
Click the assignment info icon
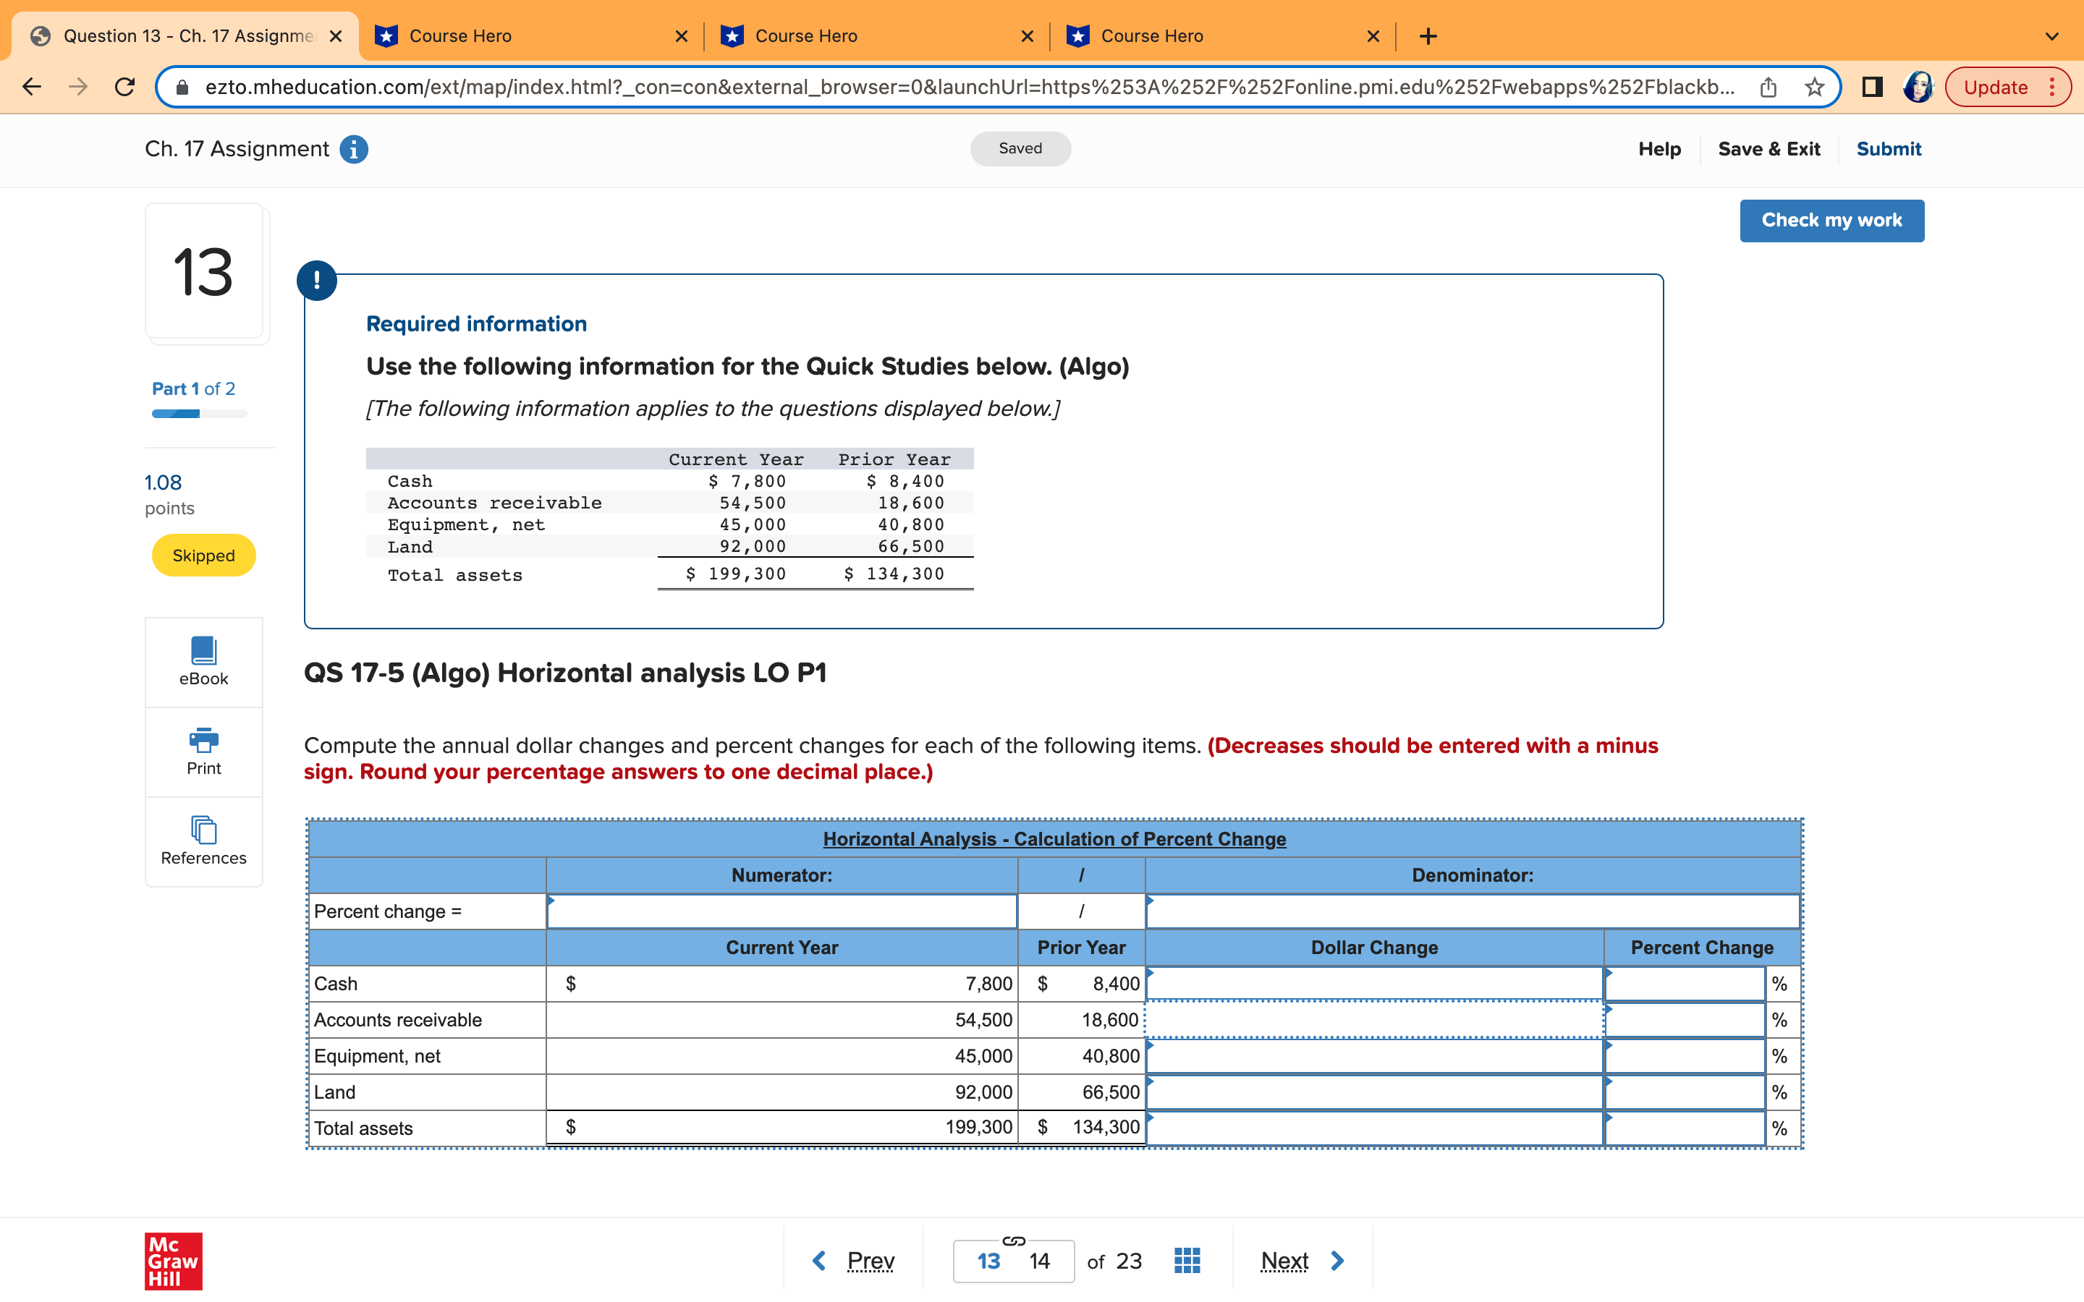[x=354, y=150]
